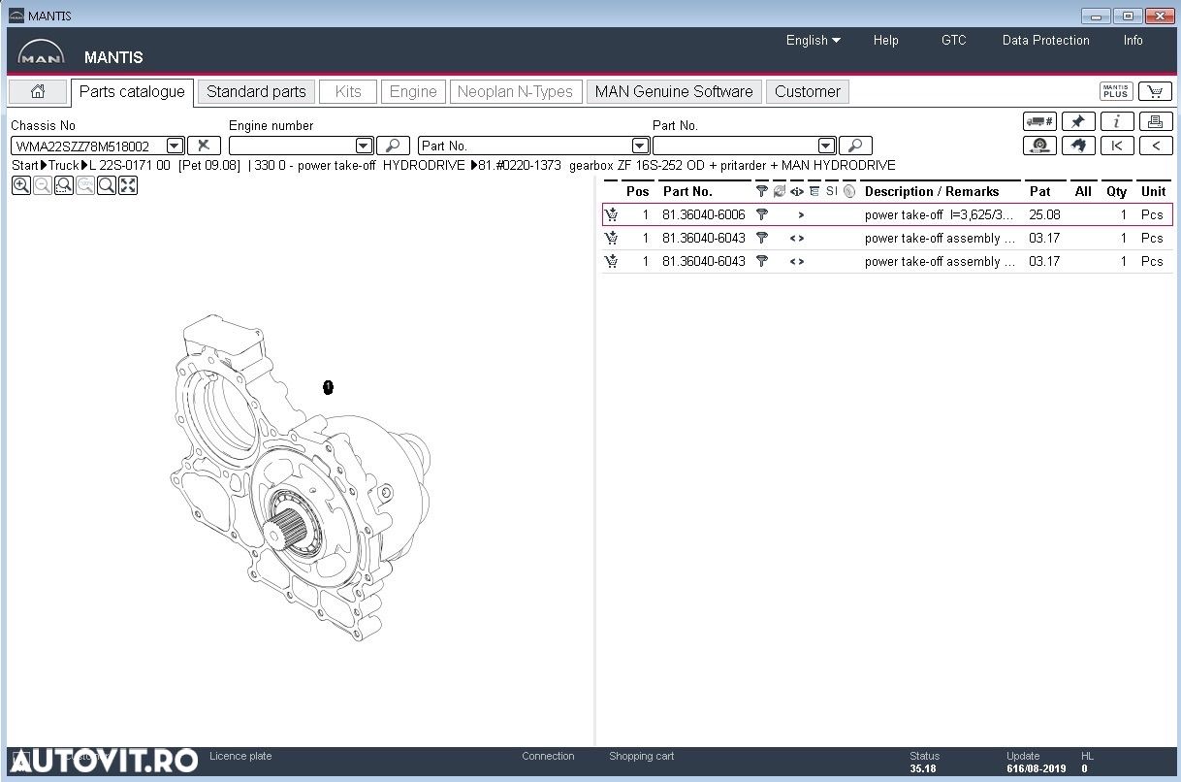Image resolution: width=1181 pixels, height=782 pixels.
Task: Click the 'power take-off l=3,625/3...' description
Action: 940,214
